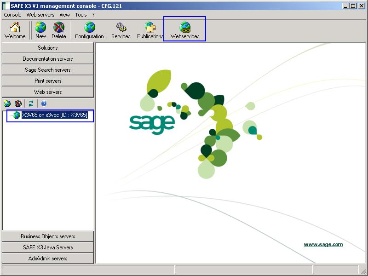Open the ? help menu
Screen dimensions: 368x276
93,15
